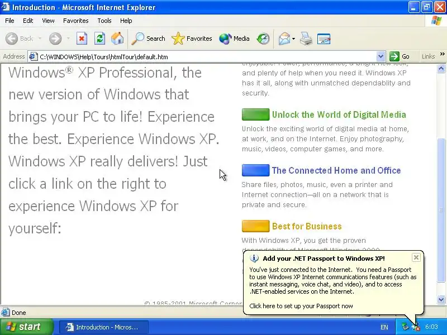Viewport: 447px width, 335px height.
Task: Stop page loading with red X icon
Action: click(82, 39)
